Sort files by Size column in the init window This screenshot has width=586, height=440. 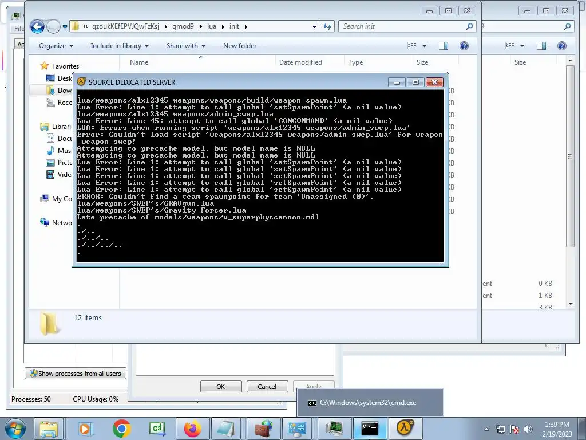[422, 62]
